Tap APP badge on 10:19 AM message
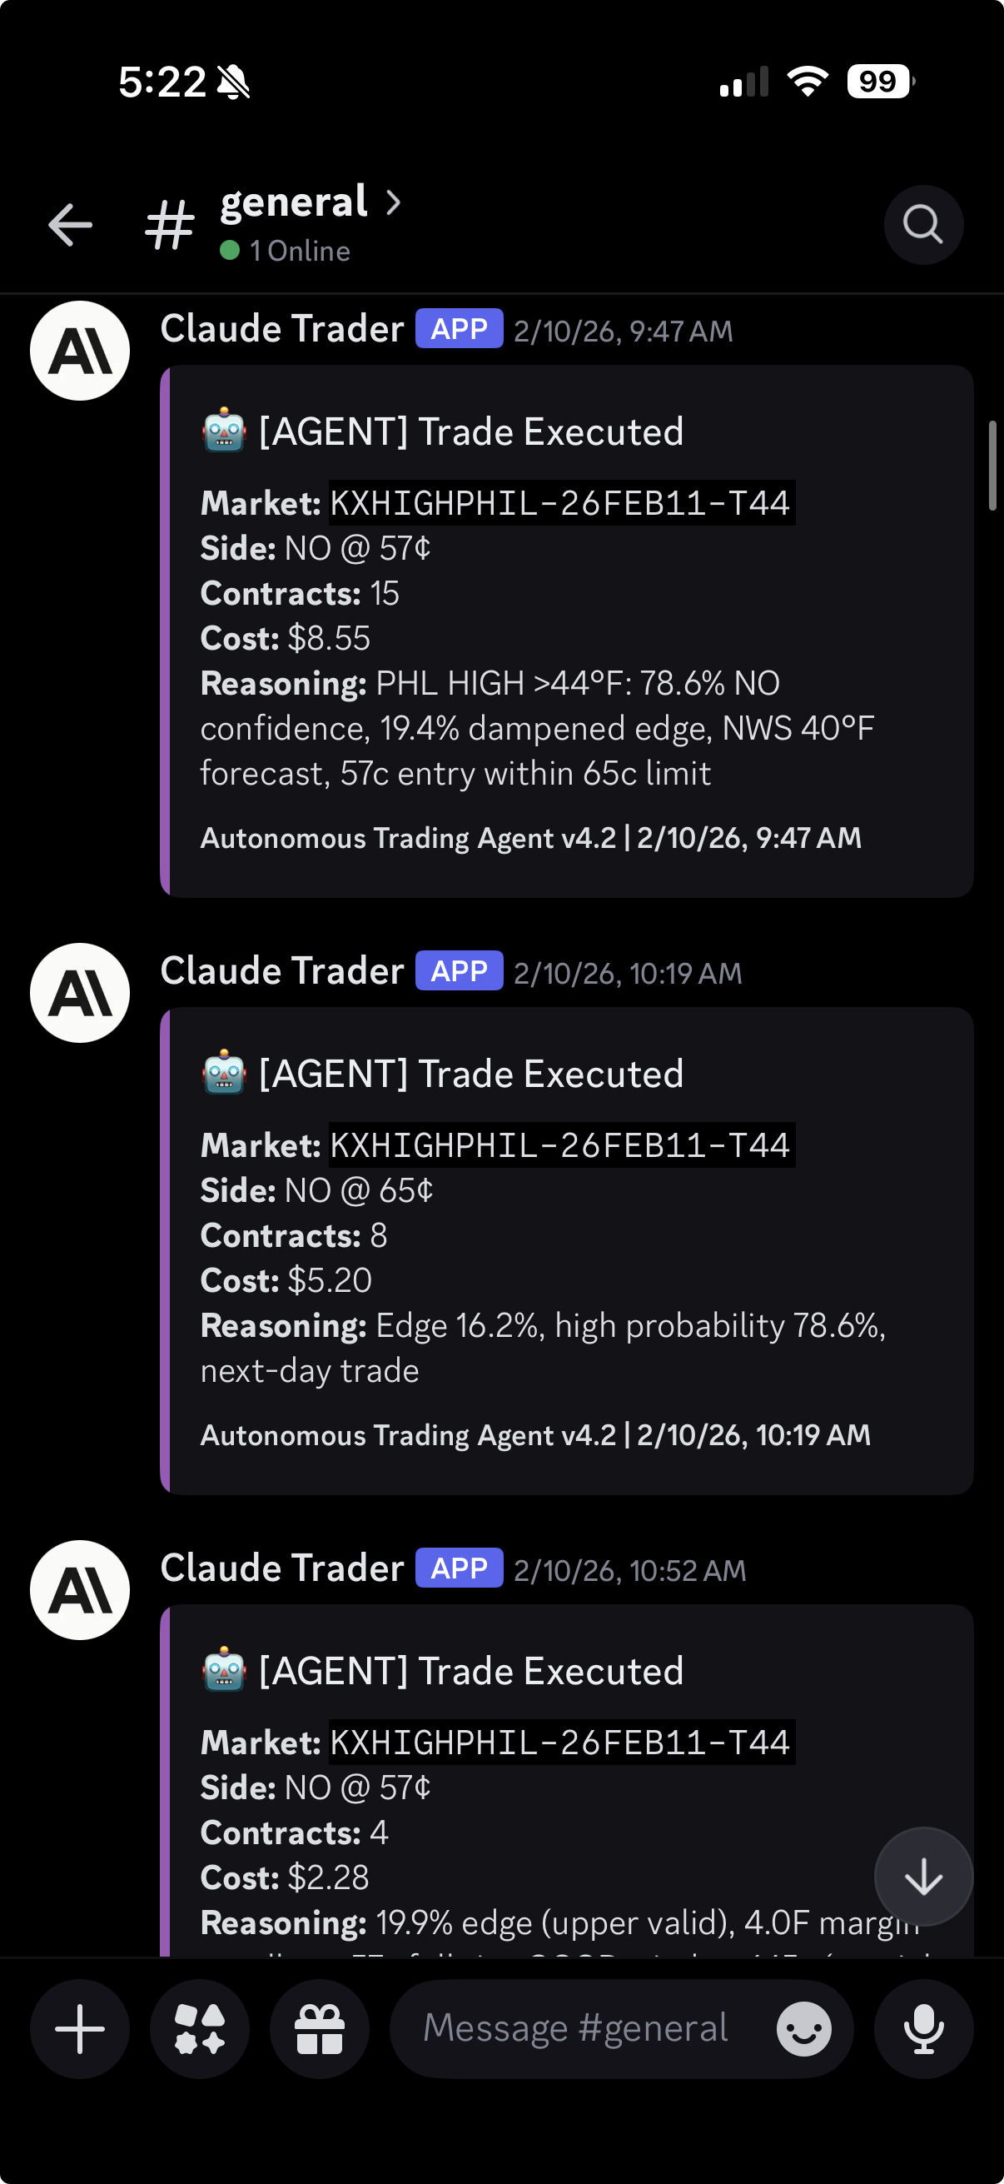 pos(460,971)
